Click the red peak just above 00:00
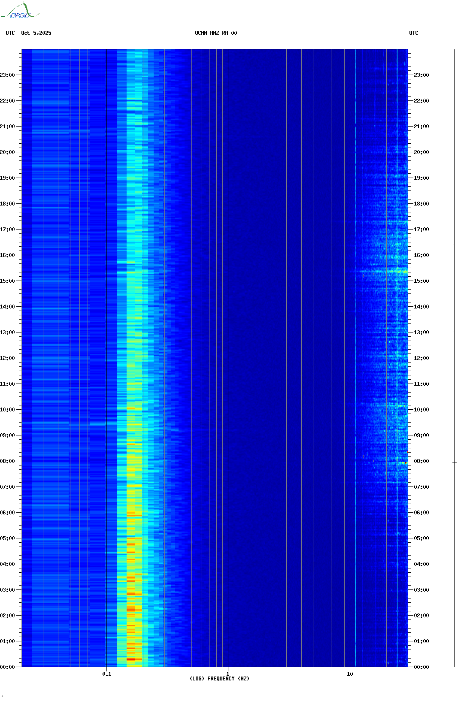The height and width of the screenshot is (701, 473). pyautogui.click(x=131, y=659)
